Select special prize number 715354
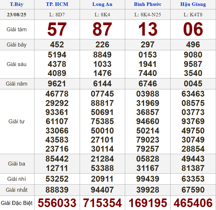 (x=102, y=203)
